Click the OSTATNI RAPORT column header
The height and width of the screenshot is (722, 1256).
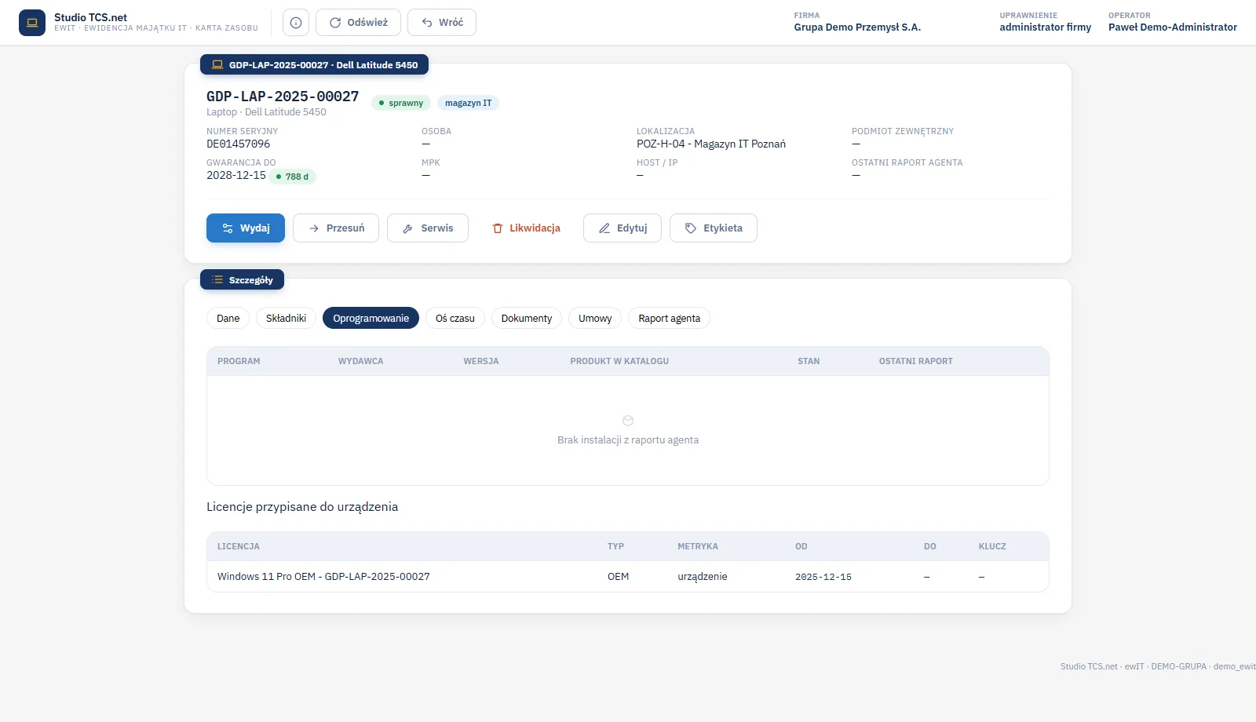pyautogui.click(x=916, y=361)
